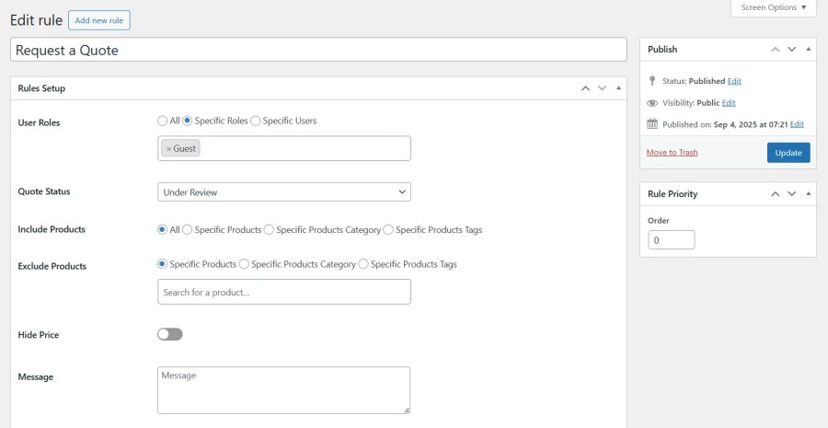
Task: Collapse the Rules Setup panel
Action: pos(618,88)
